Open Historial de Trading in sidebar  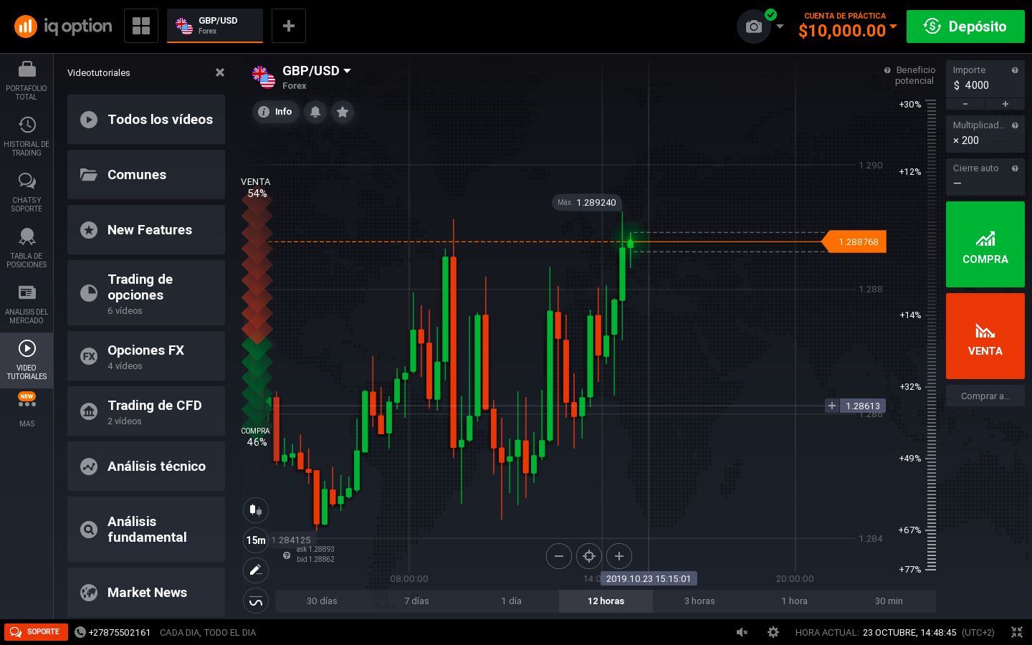(27, 136)
